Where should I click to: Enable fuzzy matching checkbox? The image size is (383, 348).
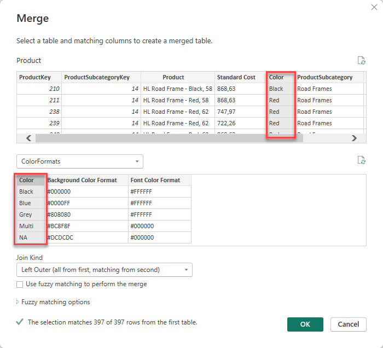20,285
